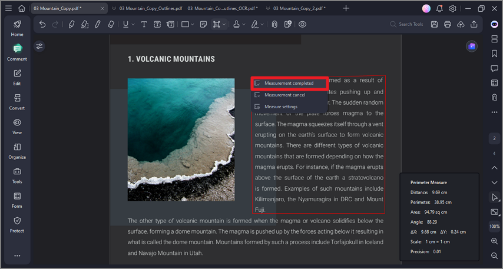Open the hamburger main menu
Screen dimensions: 503x269
pyautogui.click(x=8, y=8)
